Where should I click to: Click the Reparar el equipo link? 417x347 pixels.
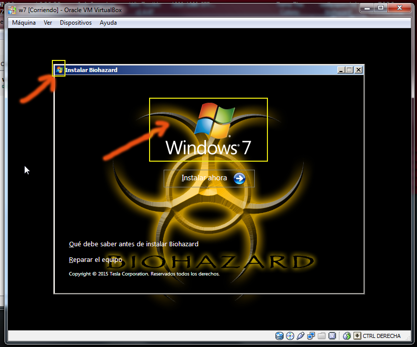pos(96,260)
